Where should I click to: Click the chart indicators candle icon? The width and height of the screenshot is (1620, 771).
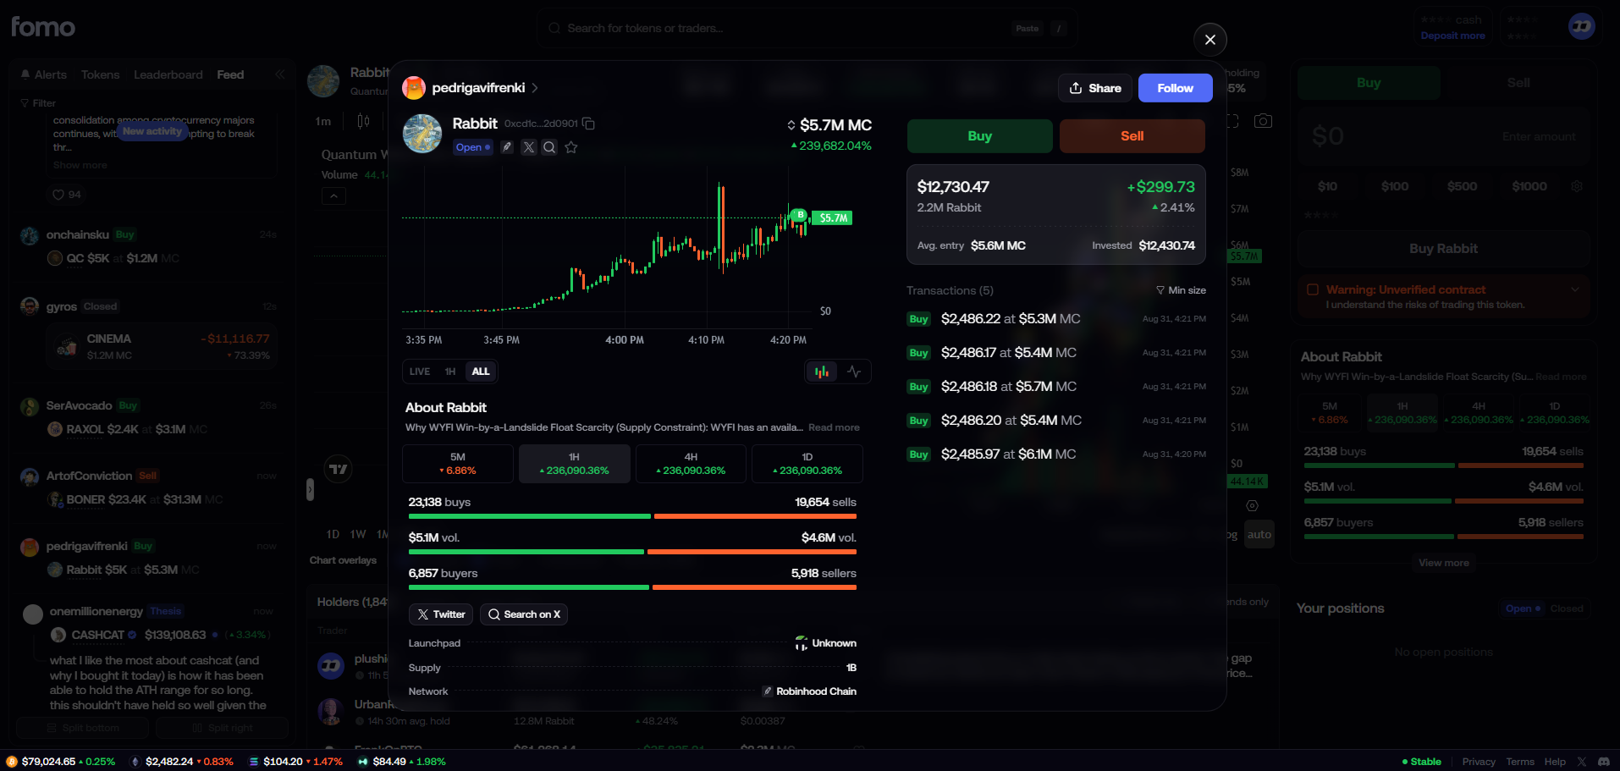click(x=364, y=121)
